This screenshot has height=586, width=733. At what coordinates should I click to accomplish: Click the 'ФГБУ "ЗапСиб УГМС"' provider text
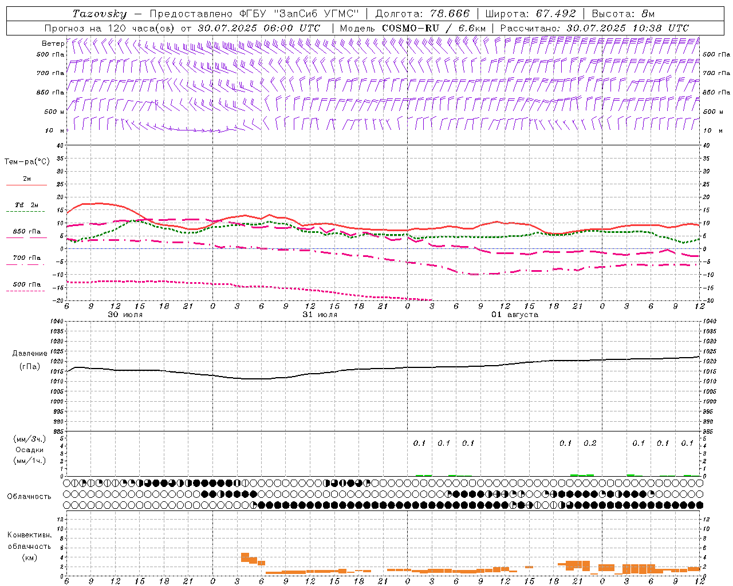click(298, 14)
